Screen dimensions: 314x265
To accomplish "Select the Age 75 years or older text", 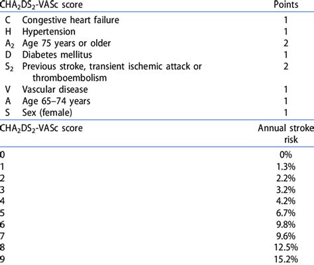I will pos(66,43).
